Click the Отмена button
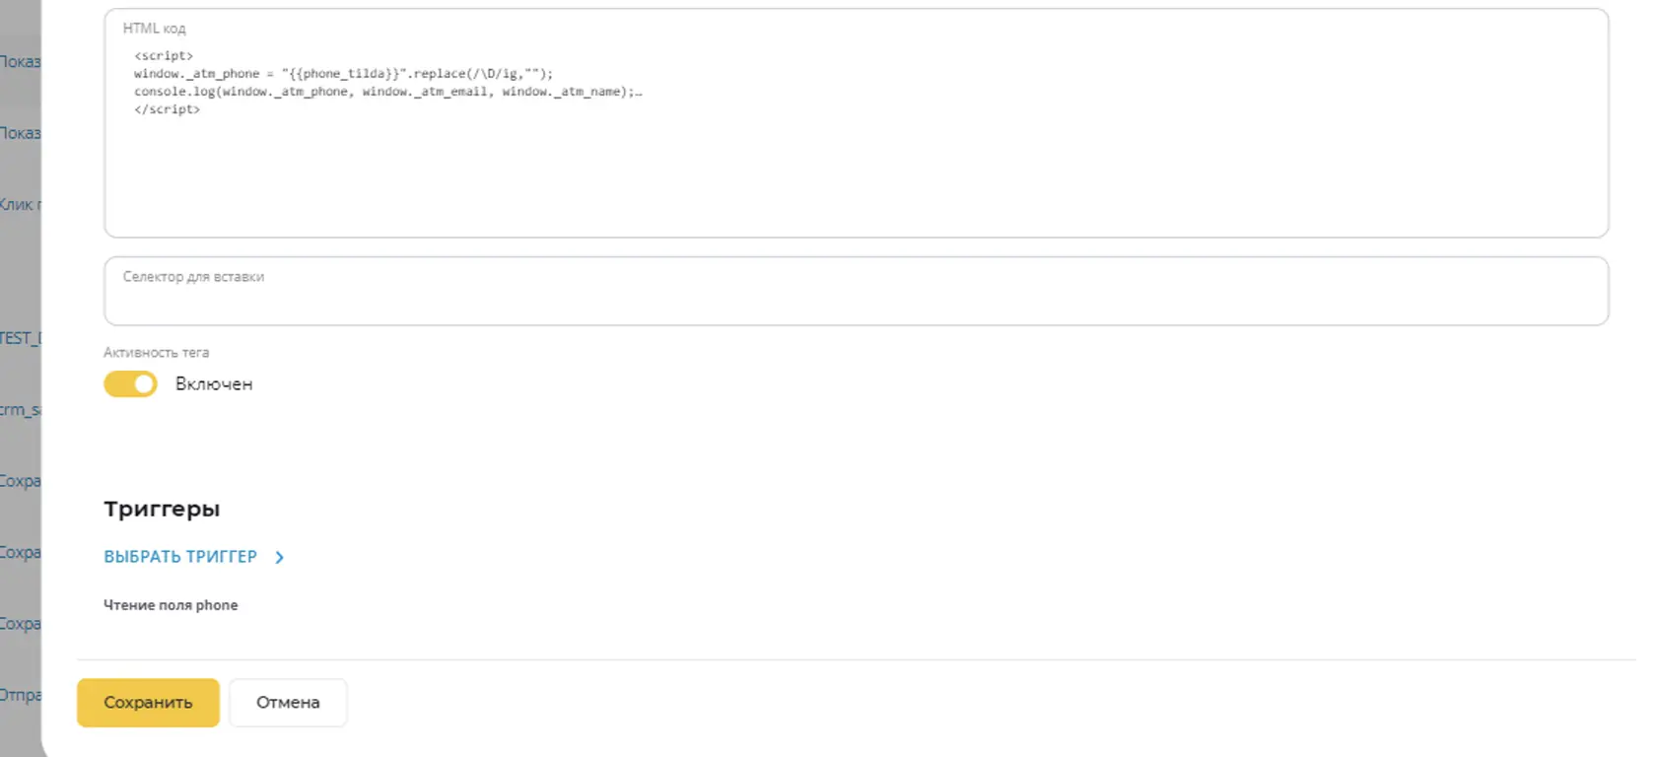The image size is (1656, 757). [288, 703]
